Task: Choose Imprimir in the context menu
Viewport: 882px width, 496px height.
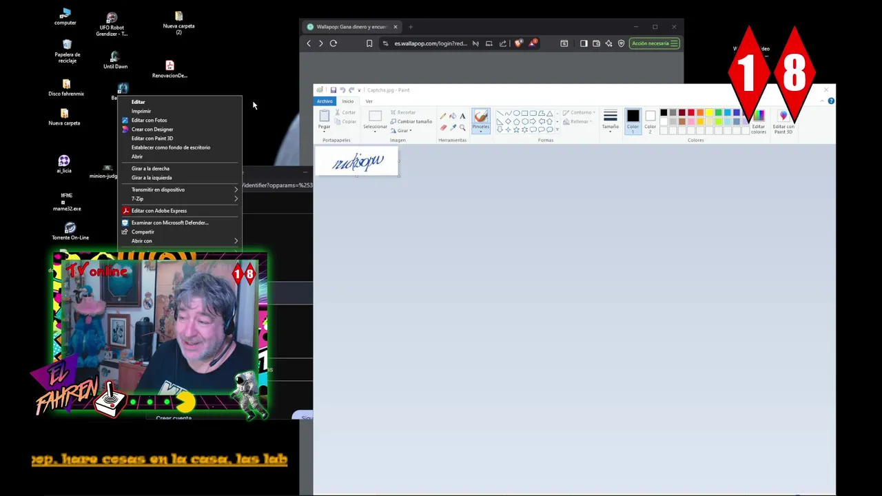Action: 180,111
